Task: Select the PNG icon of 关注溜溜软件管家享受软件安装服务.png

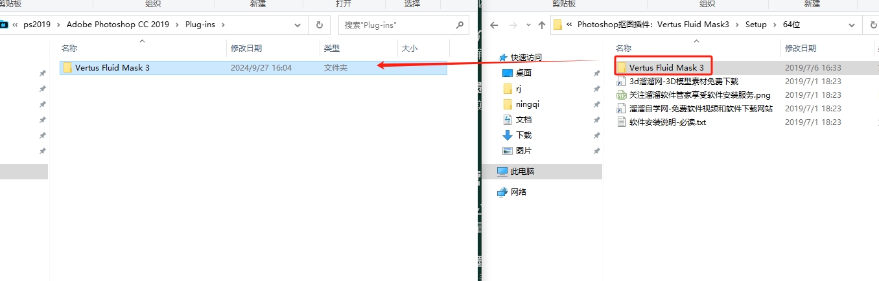Action: [x=622, y=95]
